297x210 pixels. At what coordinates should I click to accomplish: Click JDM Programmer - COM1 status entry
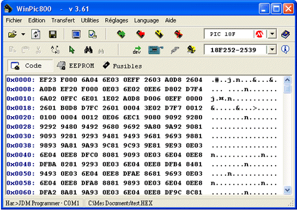(43, 203)
